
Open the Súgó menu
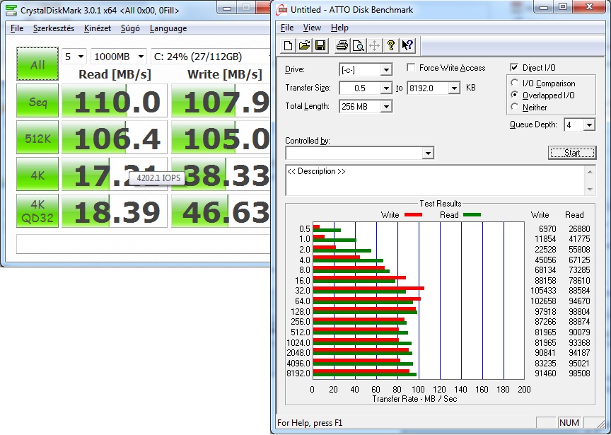[x=130, y=28]
